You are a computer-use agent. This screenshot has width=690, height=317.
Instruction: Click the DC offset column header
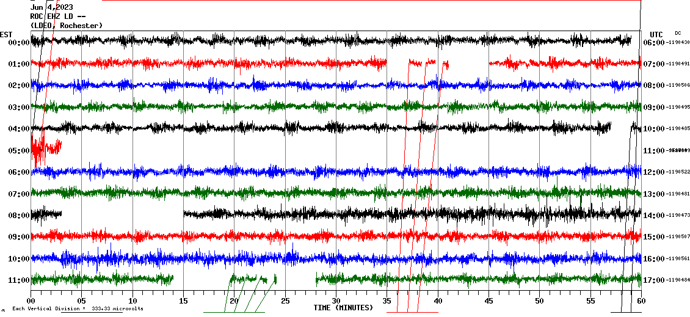pyautogui.click(x=678, y=33)
